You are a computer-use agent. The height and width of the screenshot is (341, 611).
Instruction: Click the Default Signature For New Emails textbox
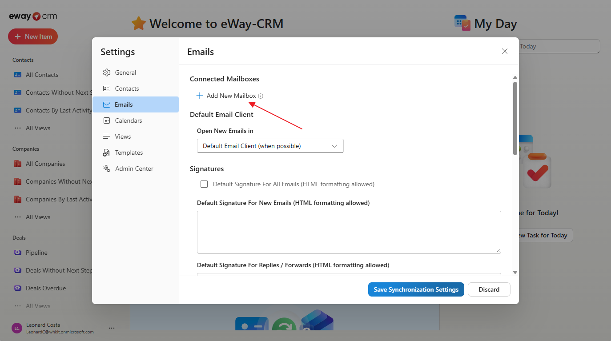tap(349, 232)
